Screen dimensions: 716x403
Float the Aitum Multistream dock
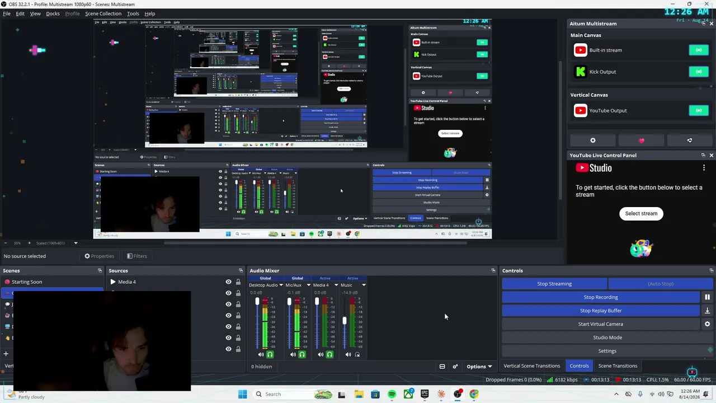[x=703, y=24]
